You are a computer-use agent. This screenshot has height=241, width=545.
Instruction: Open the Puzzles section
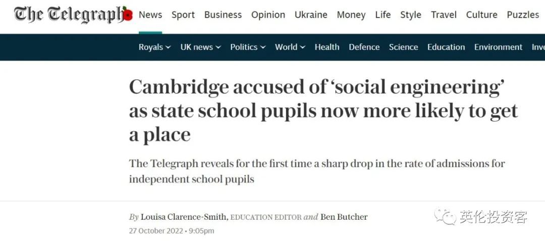pyautogui.click(x=523, y=15)
